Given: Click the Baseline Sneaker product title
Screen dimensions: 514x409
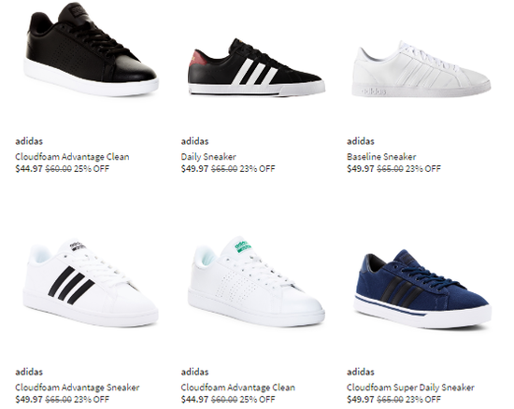Looking at the screenshot, I should (x=381, y=157).
